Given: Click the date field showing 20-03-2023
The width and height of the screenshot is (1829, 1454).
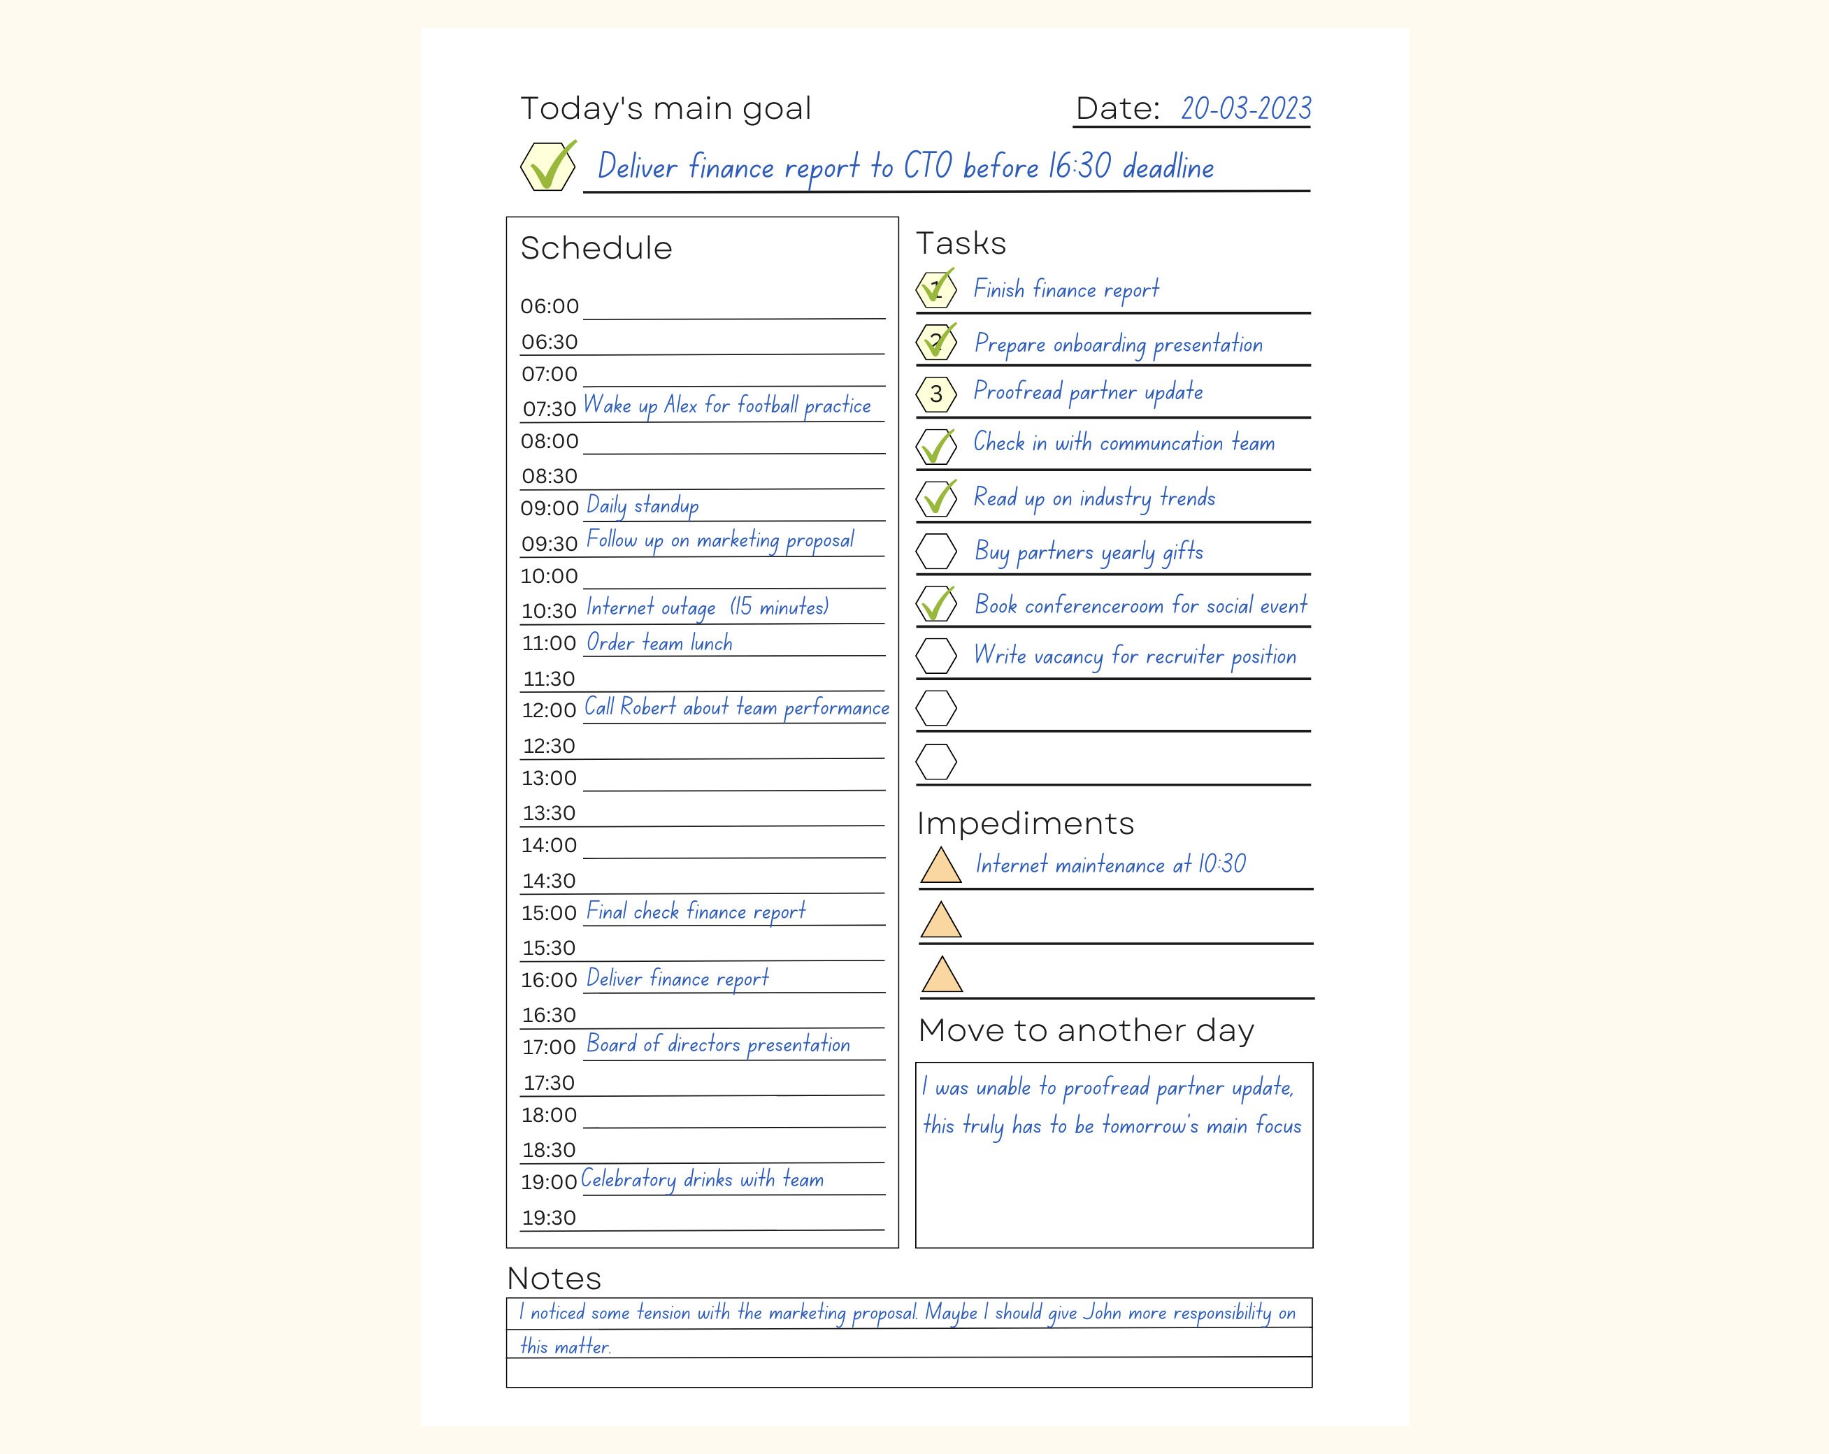Looking at the screenshot, I should click(1245, 108).
